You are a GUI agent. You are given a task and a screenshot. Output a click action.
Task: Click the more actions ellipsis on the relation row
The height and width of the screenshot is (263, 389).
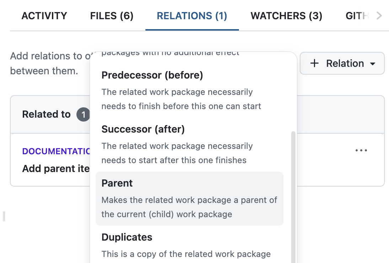[x=361, y=150]
